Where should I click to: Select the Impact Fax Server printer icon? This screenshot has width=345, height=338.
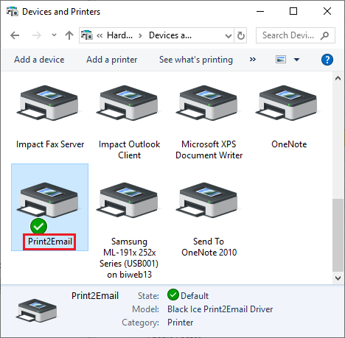47,103
